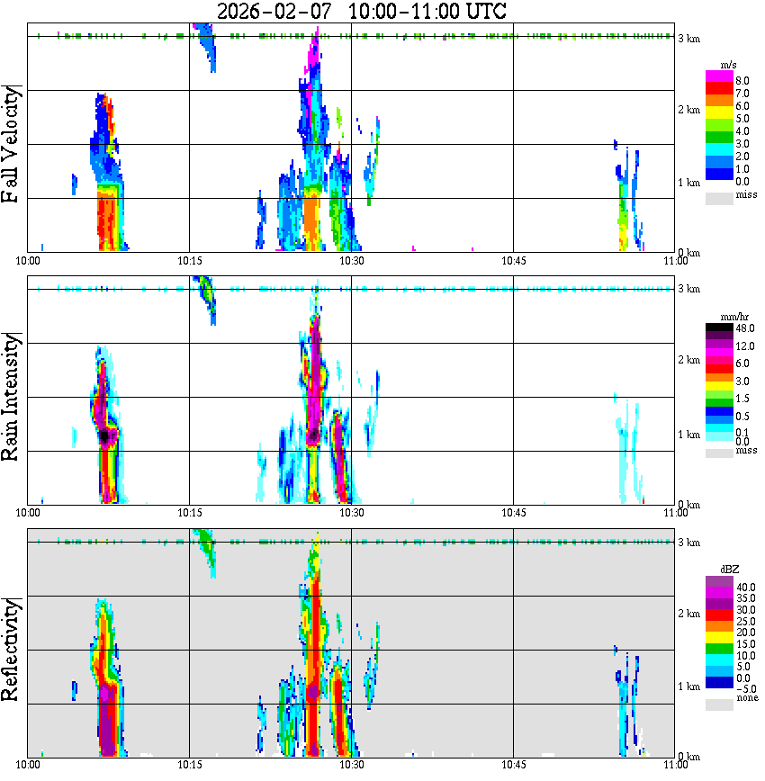Click the '10:00-11:00 UTC' time range in the title
The width and height of the screenshot is (765, 781).
coord(427,12)
